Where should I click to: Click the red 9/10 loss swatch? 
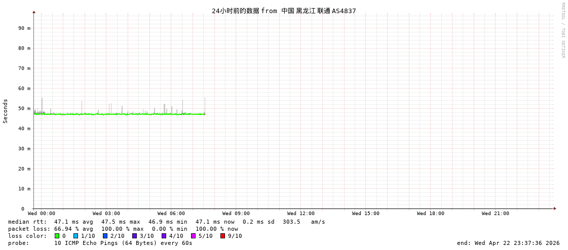click(222, 236)
